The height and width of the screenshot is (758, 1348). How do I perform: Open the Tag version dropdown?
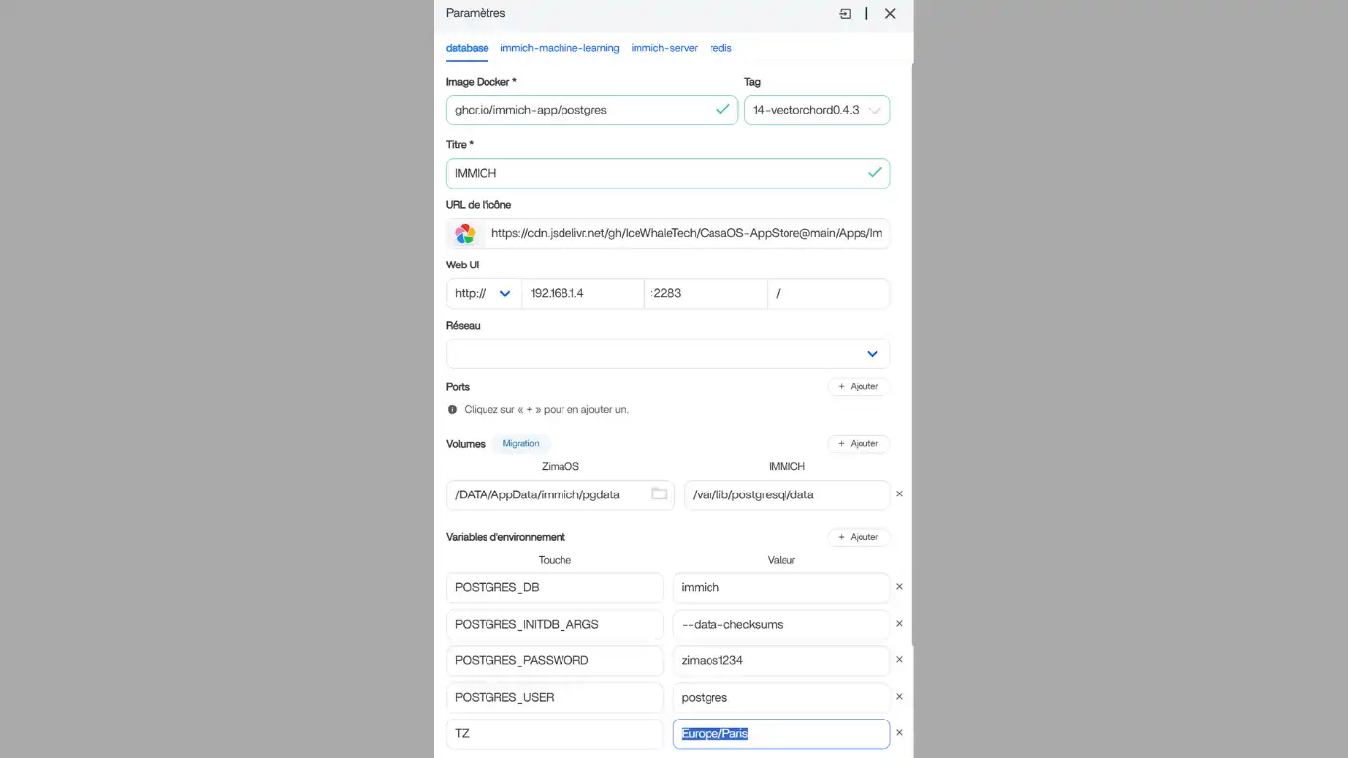click(816, 111)
